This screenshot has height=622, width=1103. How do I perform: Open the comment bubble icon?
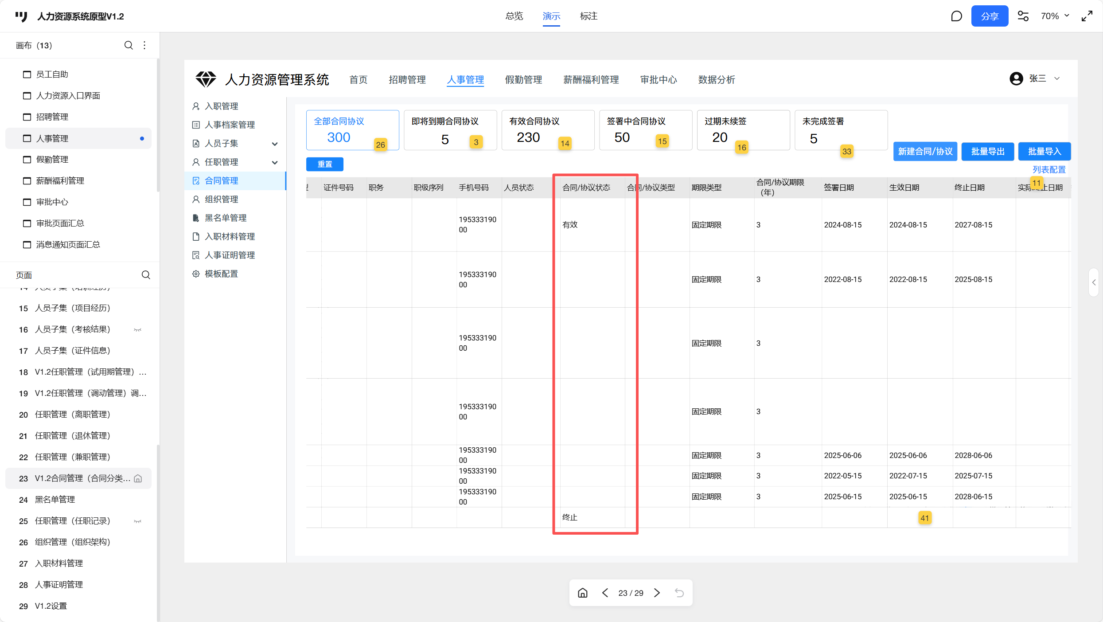coord(956,16)
